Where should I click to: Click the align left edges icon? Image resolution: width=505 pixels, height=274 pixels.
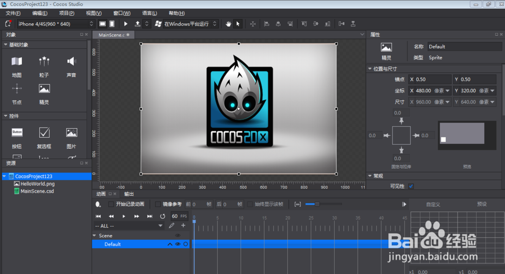tap(267, 24)
